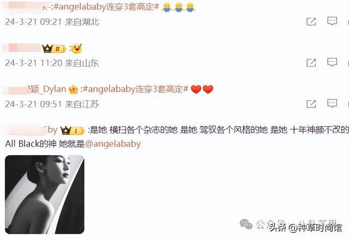Click repost icon on the Jiangsu comment

pyautogui.click(x=311, y=104)
